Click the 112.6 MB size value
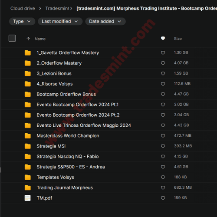Viewport: 217px width, 217px height. [x=182, y=84]
